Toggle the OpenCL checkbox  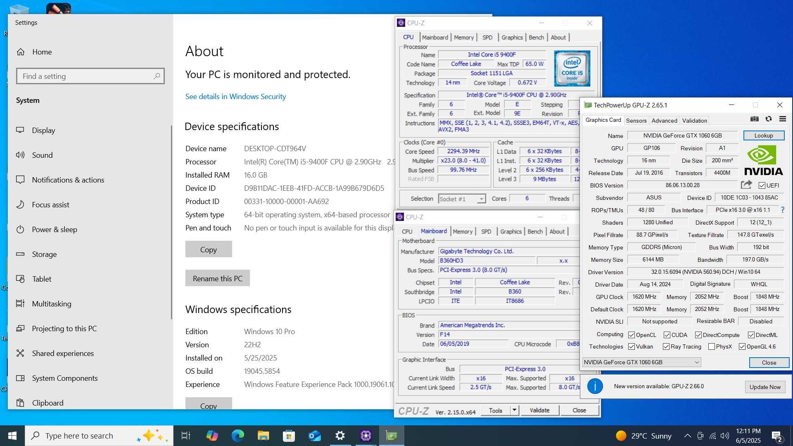(632, 335)
